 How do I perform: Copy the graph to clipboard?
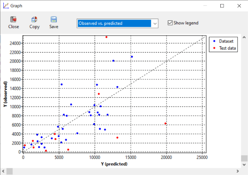click(x=34, y=19)
